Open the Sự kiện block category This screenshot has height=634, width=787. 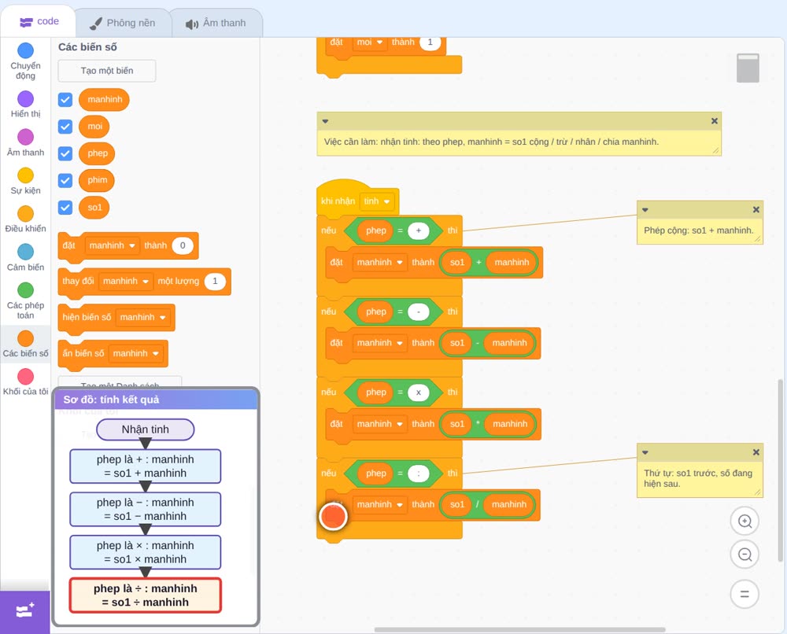(25, 181)
